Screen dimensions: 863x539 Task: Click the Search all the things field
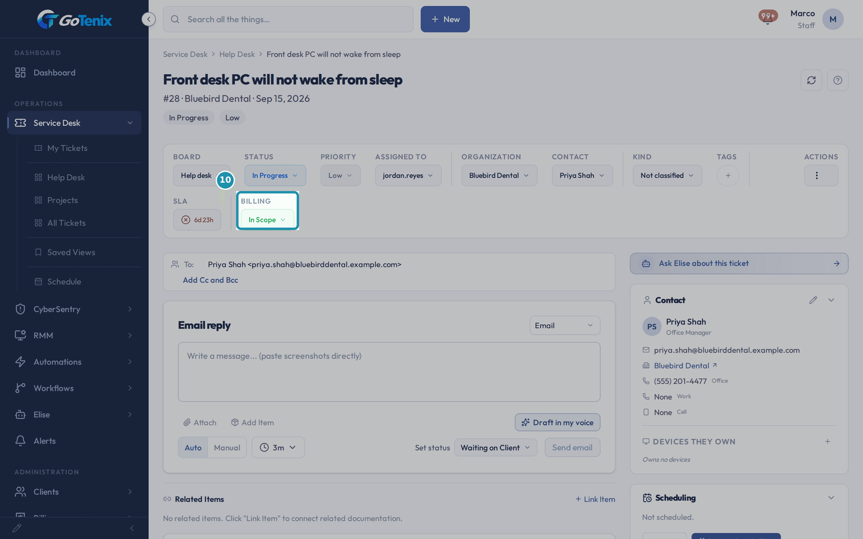click(x=288, y=19)
